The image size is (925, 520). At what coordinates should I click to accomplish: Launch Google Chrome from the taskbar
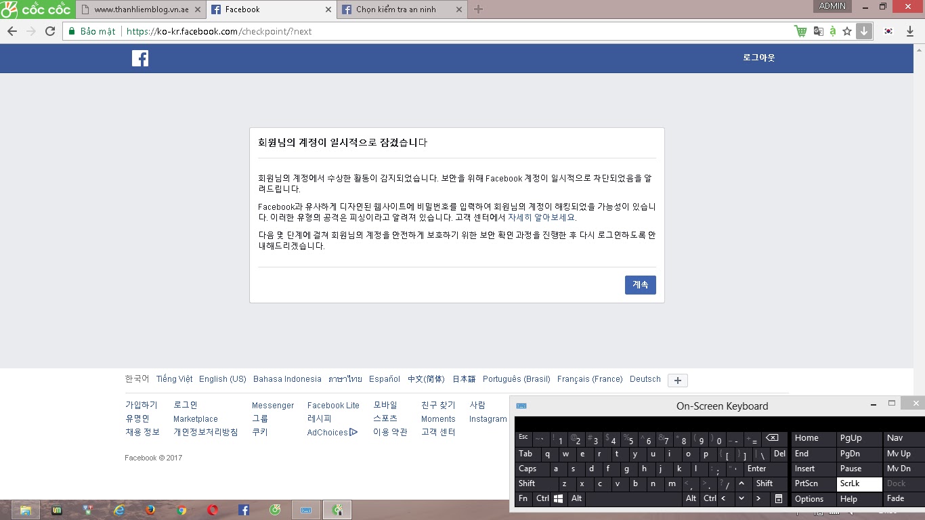[181, 510]
